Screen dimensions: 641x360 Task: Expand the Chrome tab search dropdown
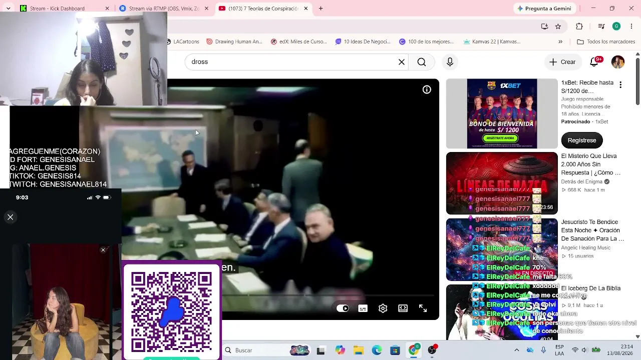pyautogui.click(x=8, y=8)
